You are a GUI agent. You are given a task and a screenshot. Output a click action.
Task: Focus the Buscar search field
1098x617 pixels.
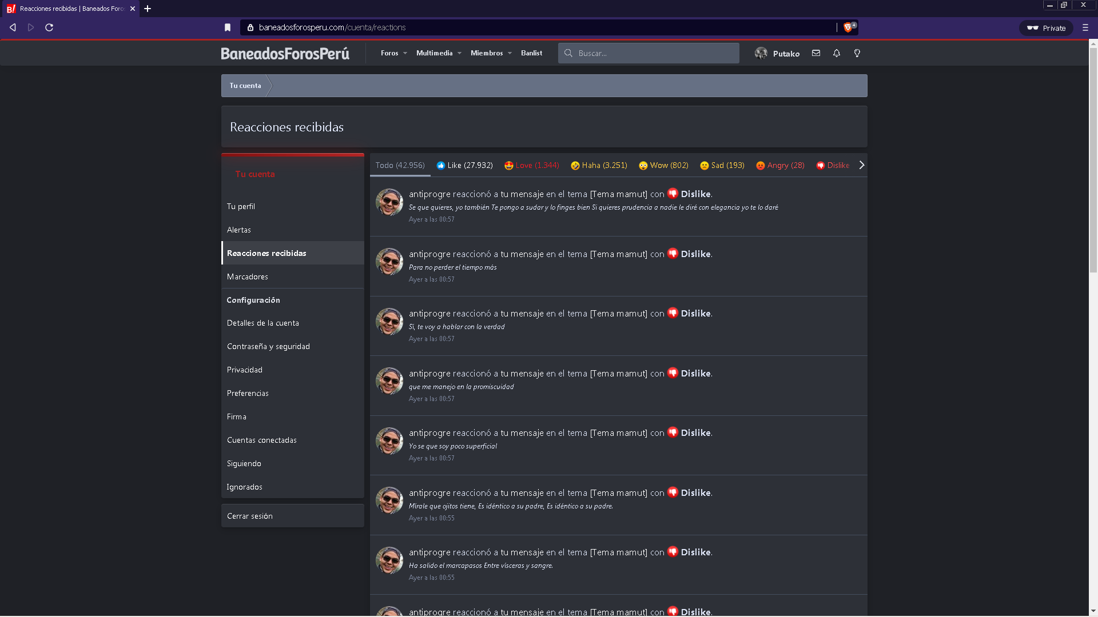(x=649, y=53)
